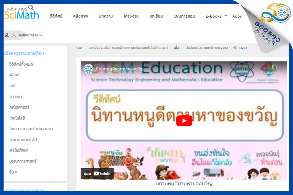Select วิทยาศาสตร์ทั่วไป in sidebar
This screenshot has width=293, height=195.
pos(23,140)
